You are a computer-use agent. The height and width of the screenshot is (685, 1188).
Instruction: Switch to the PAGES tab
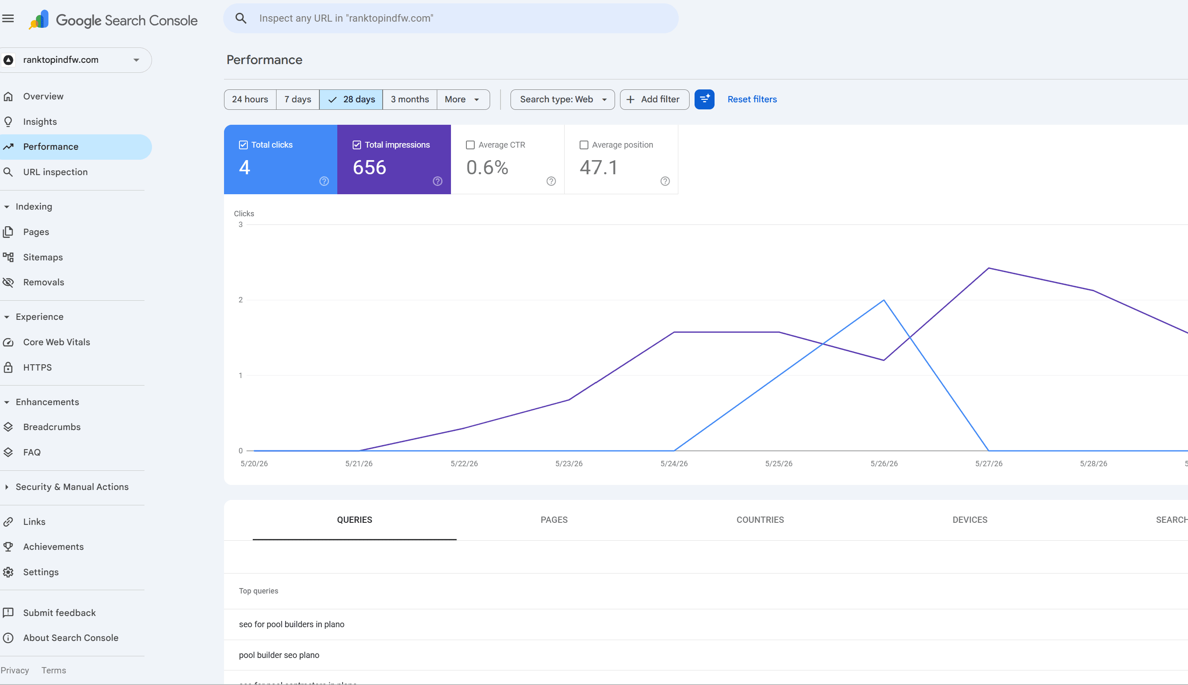click(554, 520)
